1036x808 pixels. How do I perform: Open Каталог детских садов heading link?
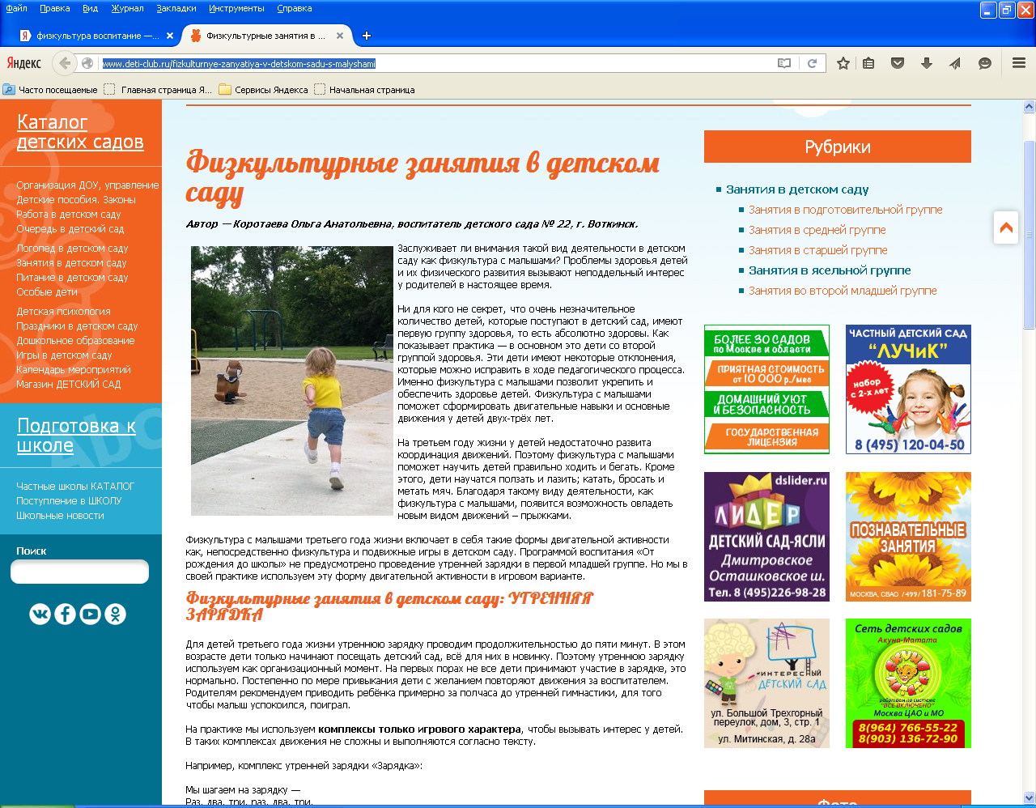80,132
